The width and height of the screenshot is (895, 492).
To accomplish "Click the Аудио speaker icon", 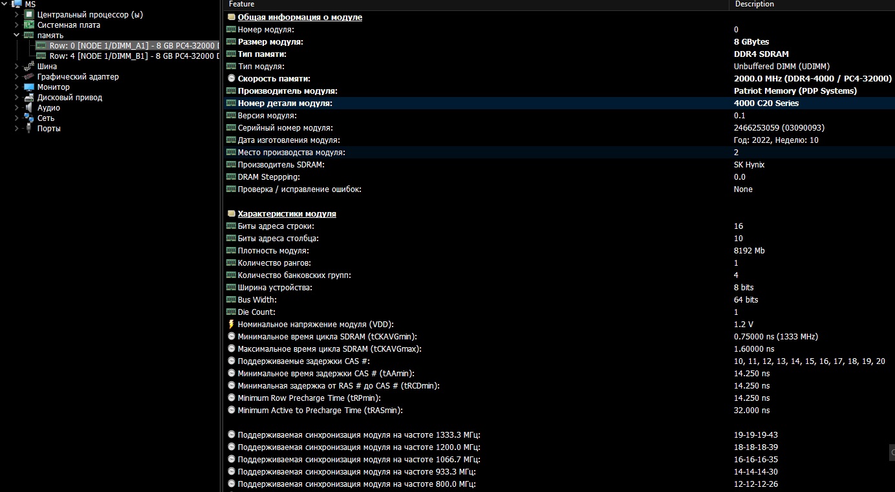I will point(29,107).
